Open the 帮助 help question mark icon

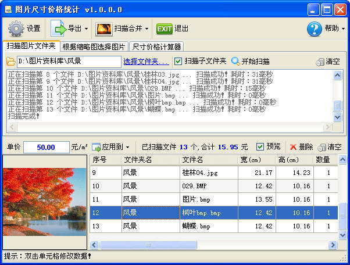click(315, 28)
